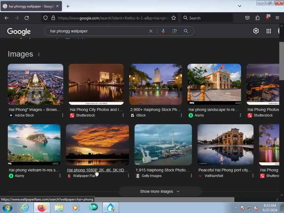284x213 pixels.
Task: View site security padlock info
Action: click(x=53, y=18)
